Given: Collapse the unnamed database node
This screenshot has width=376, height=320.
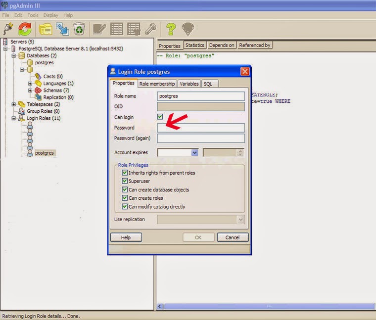Looking at the screenshot, I should click(x=22, y=70).
